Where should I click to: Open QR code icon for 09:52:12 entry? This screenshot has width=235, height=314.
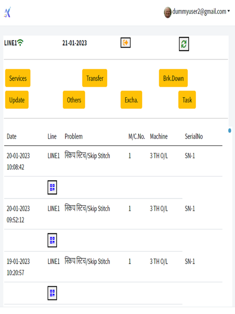click(52, 240)
